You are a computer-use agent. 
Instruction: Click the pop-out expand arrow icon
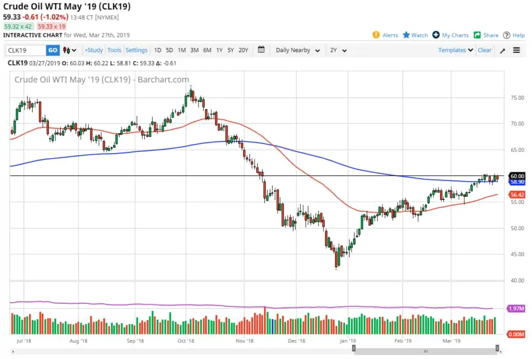coord(502,50)
